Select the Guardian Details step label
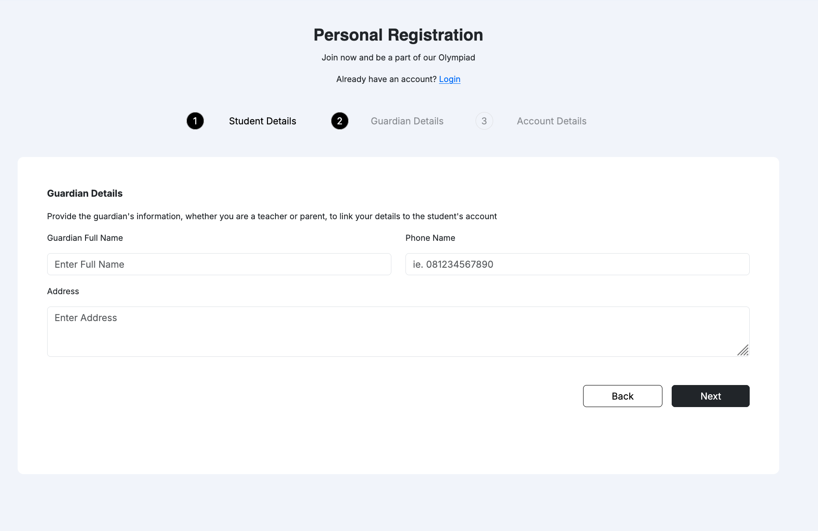The image size is (818, 531). (407, 121)
